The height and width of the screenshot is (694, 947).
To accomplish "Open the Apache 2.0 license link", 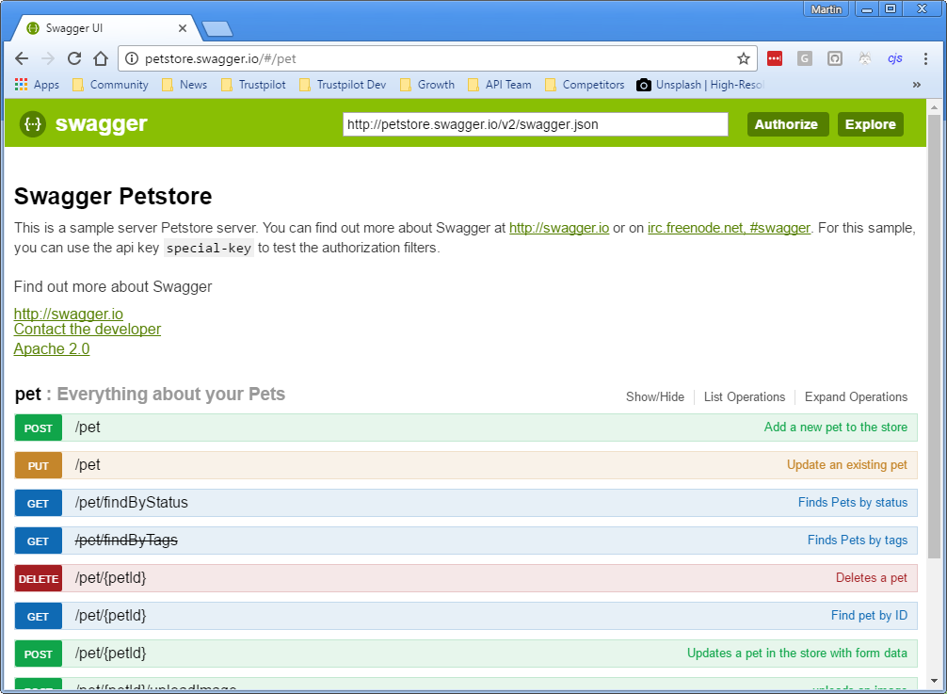I will point(52,349).
